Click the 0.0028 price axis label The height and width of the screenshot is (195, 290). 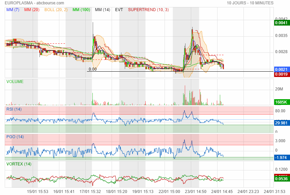coord(281,52)
